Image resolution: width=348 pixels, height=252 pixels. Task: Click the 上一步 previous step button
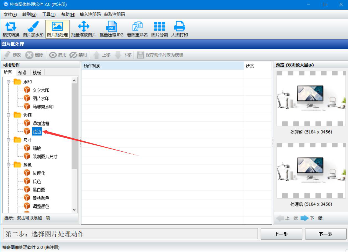click(x=281, y=234)
